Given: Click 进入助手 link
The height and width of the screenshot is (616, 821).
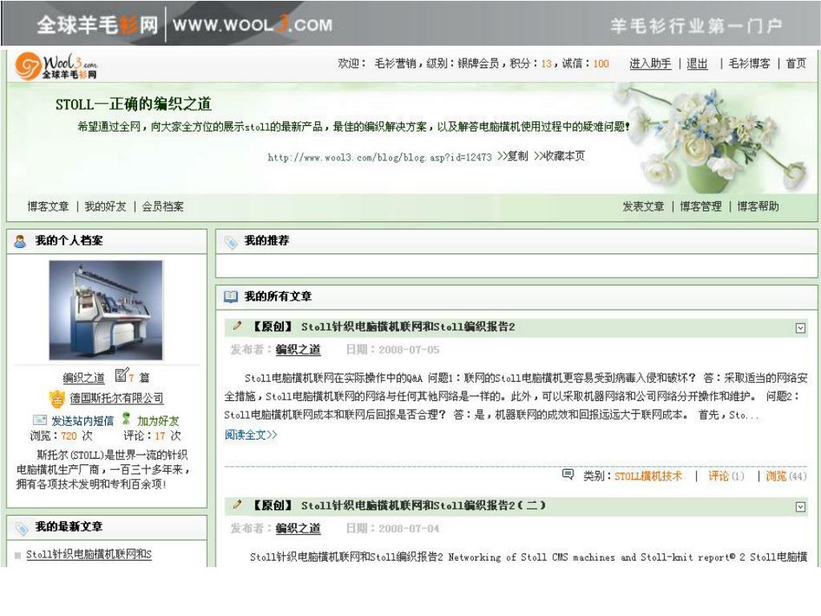Looking at the screenshot, I should (650, 63).
